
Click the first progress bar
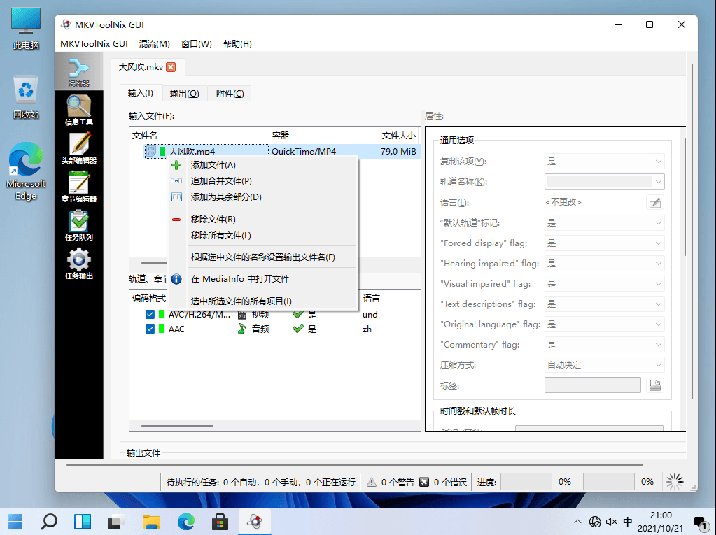526,482
